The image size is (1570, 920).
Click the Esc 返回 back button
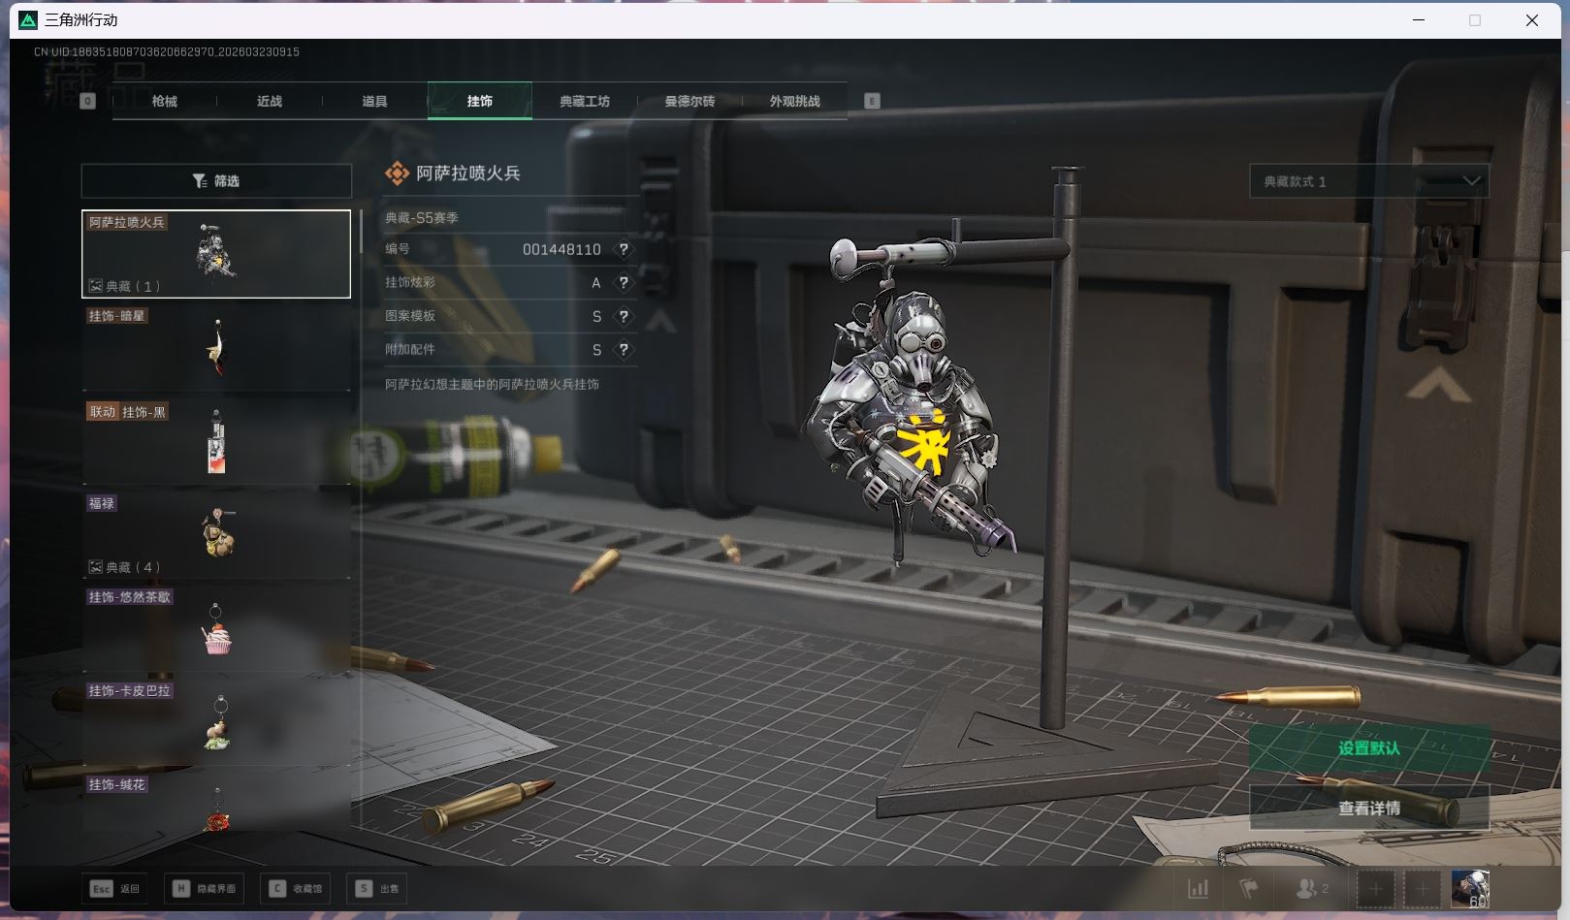click(115, 889)
